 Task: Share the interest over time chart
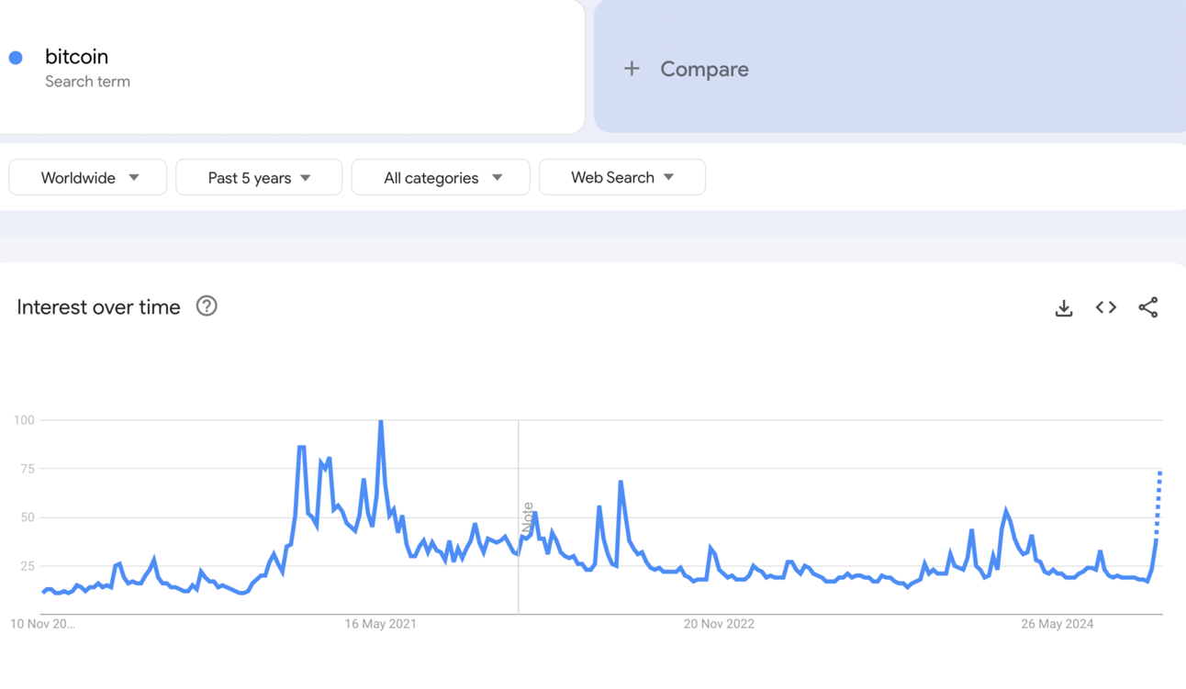1148,307
